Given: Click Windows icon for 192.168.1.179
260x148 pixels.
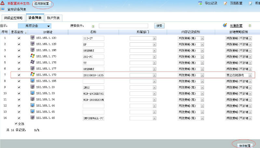Looking at the screenshot, I should coord(32,75).
